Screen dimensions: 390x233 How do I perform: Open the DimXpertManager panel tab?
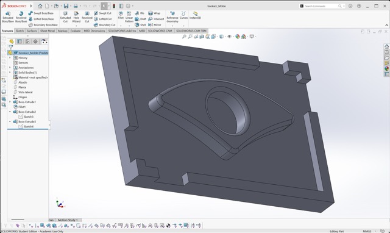pyautogui.click(x=35, y=41)
